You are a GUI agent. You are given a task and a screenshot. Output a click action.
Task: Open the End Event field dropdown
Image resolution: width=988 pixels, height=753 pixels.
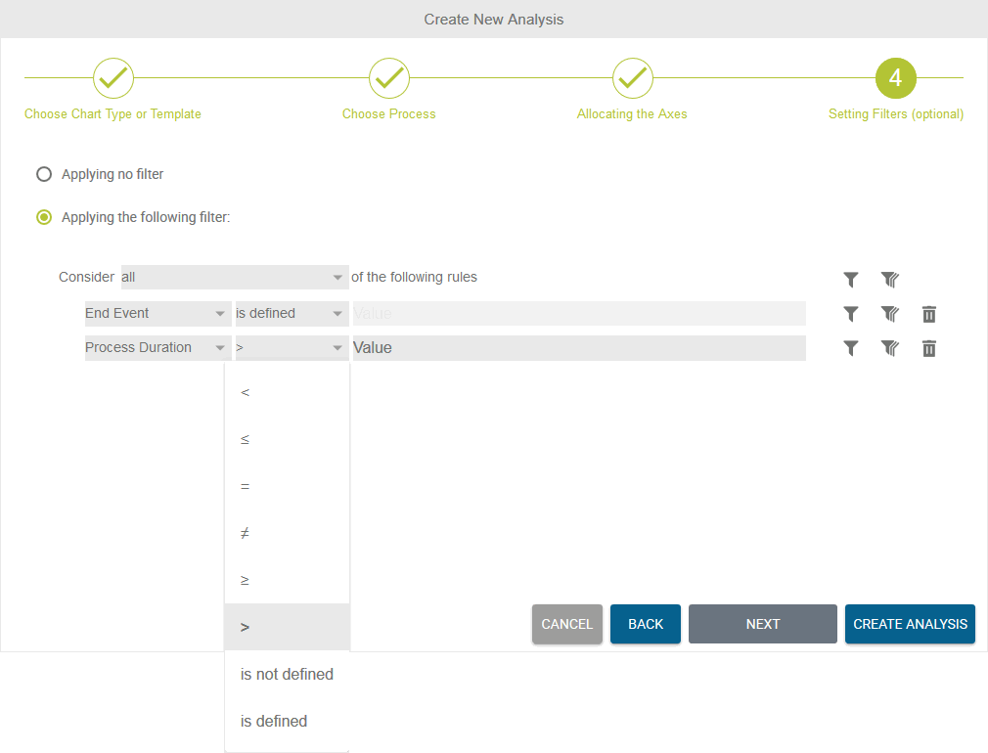click(157, 314)
